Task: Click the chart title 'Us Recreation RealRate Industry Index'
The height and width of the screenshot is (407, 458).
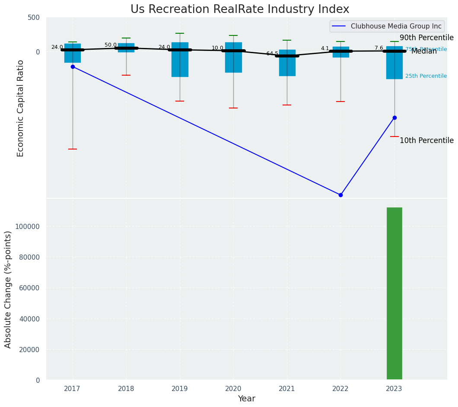Action: point(239,10)
